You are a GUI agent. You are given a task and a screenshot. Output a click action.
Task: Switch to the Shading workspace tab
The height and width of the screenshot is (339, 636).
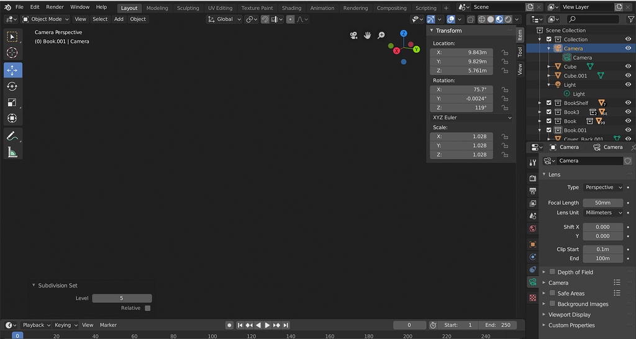(x=292, y=7)
